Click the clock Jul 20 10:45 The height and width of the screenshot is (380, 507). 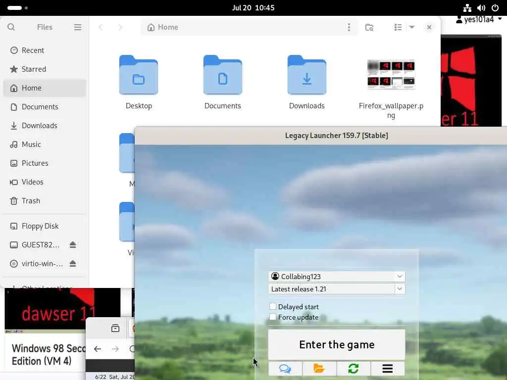(x=253, y=8)
